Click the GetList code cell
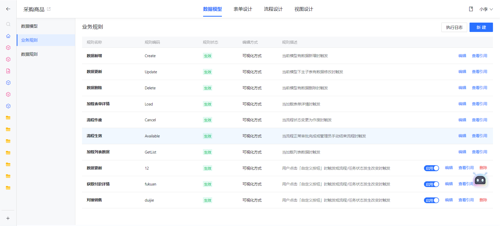This screenshot has height=226, width=500. coord(151,152)
